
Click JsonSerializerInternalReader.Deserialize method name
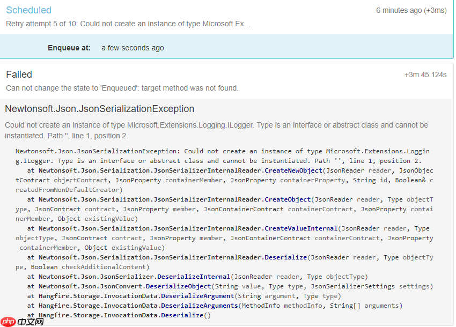point(285,257)
